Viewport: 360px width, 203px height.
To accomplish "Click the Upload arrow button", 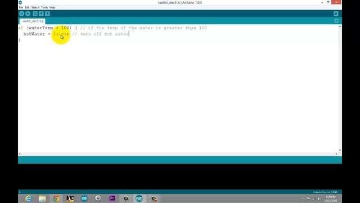I will click(x=28, y=14).
